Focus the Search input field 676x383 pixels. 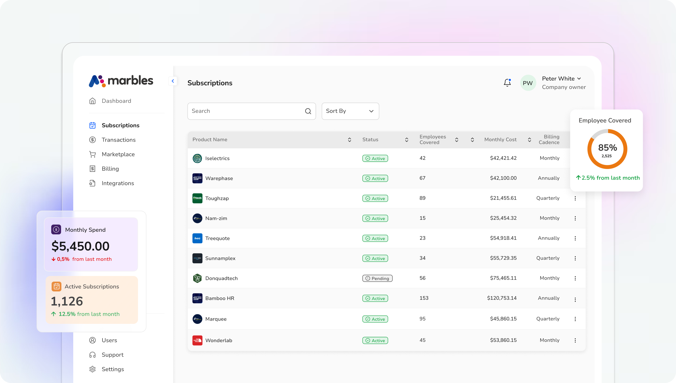pyautogui.click(x=252, y=111)
